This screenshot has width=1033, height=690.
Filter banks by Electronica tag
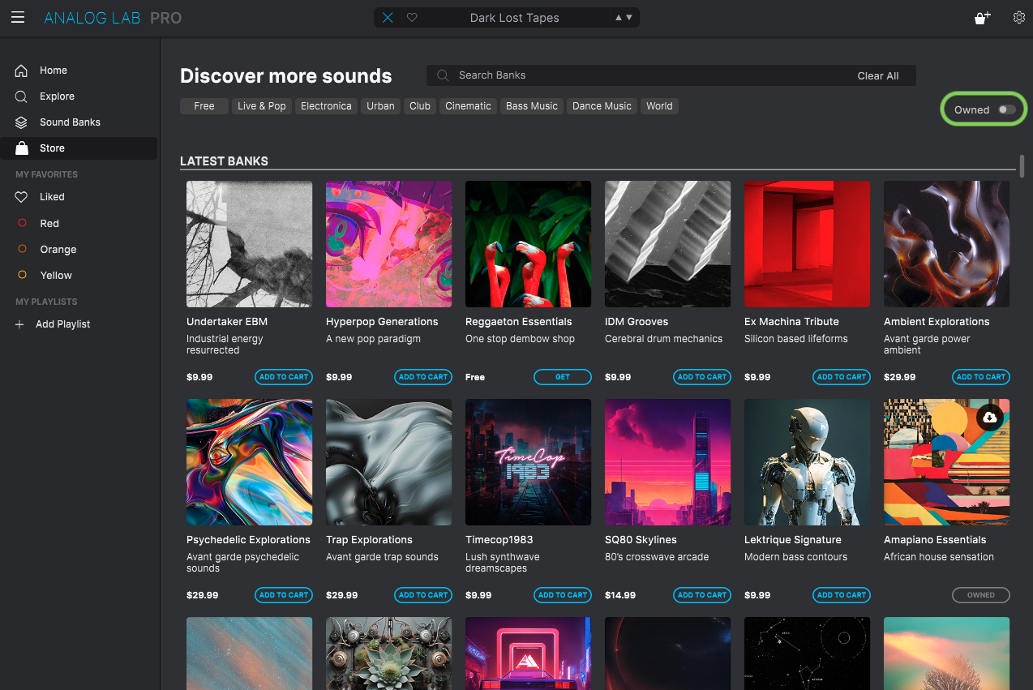point(326,106)
